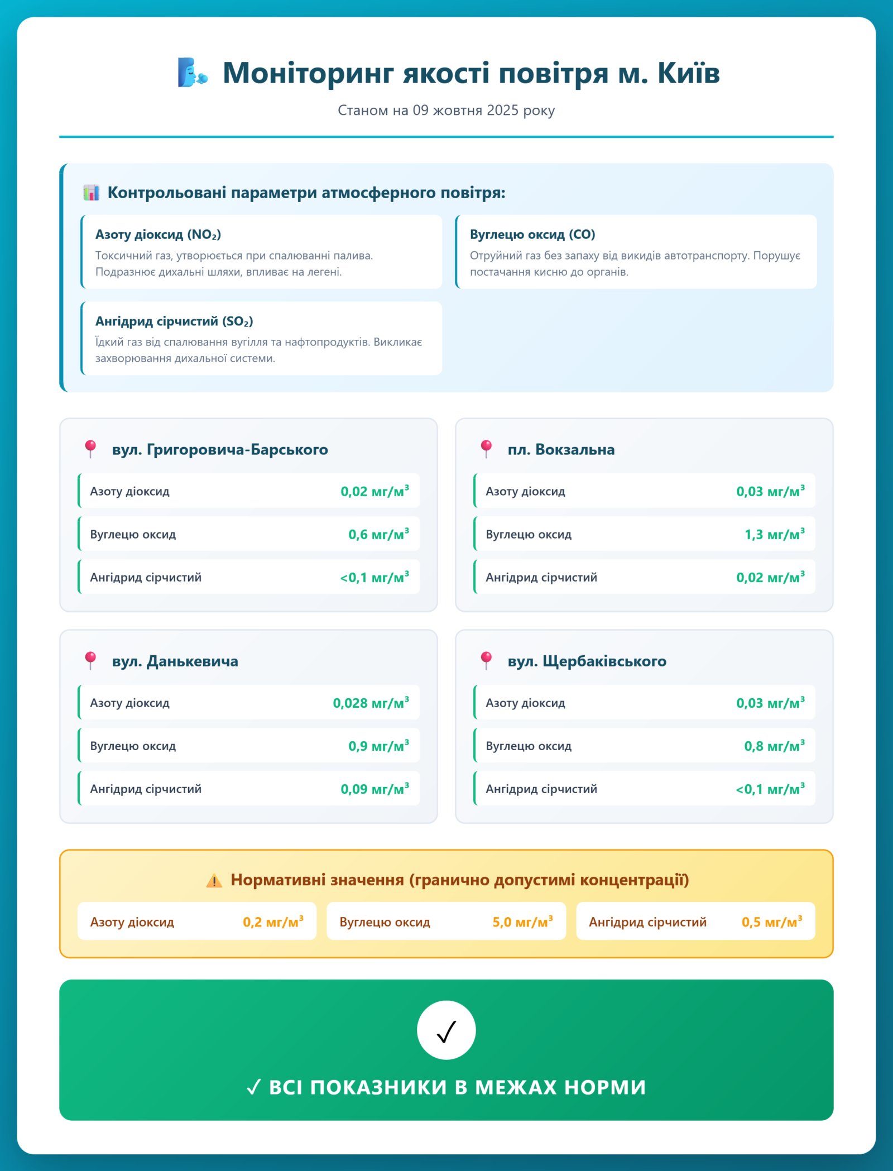Click the Азоту діоксид 0,2 мг/м³ norm card

[197, 922]
